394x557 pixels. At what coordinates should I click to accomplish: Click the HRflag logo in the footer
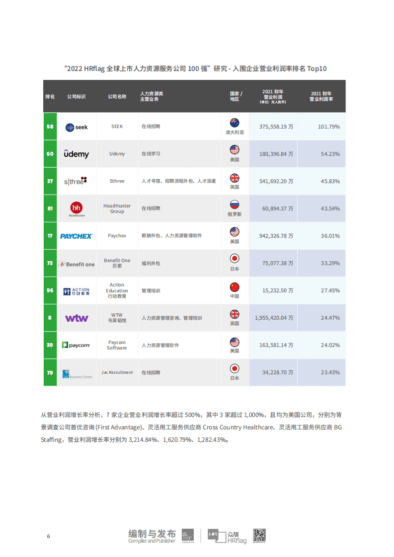pos(227,536)
